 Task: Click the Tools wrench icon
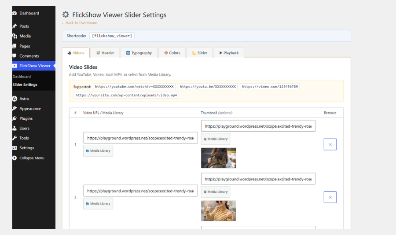click(x=15, y=138)
